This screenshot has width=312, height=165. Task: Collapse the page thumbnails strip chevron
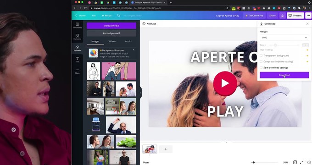click(226, 143)
